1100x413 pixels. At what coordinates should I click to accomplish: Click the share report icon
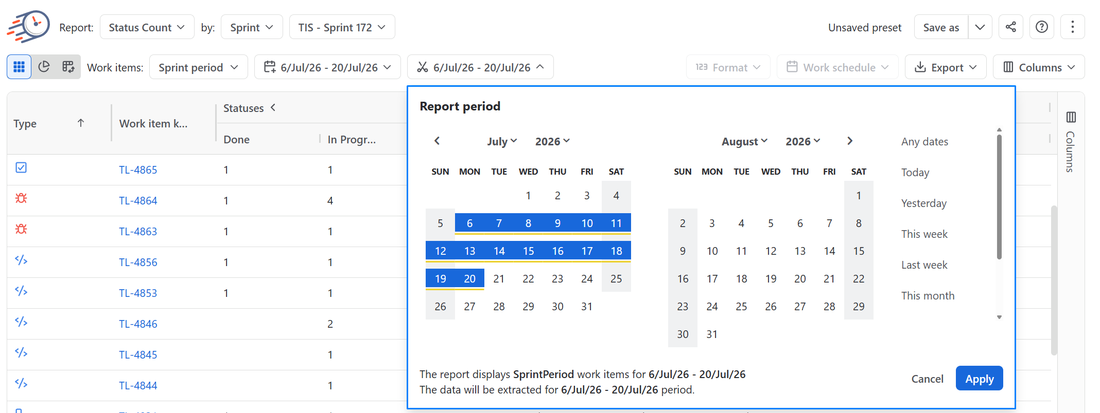[x=1011, y=27]
